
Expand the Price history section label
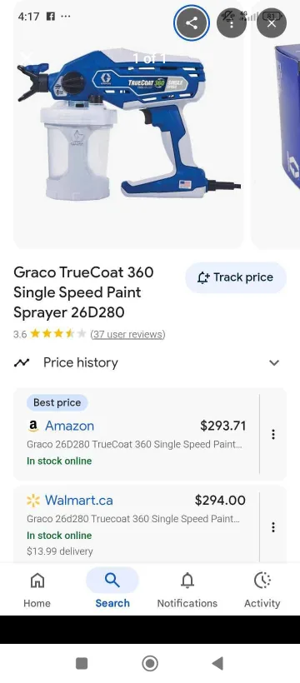pos(81,362)
